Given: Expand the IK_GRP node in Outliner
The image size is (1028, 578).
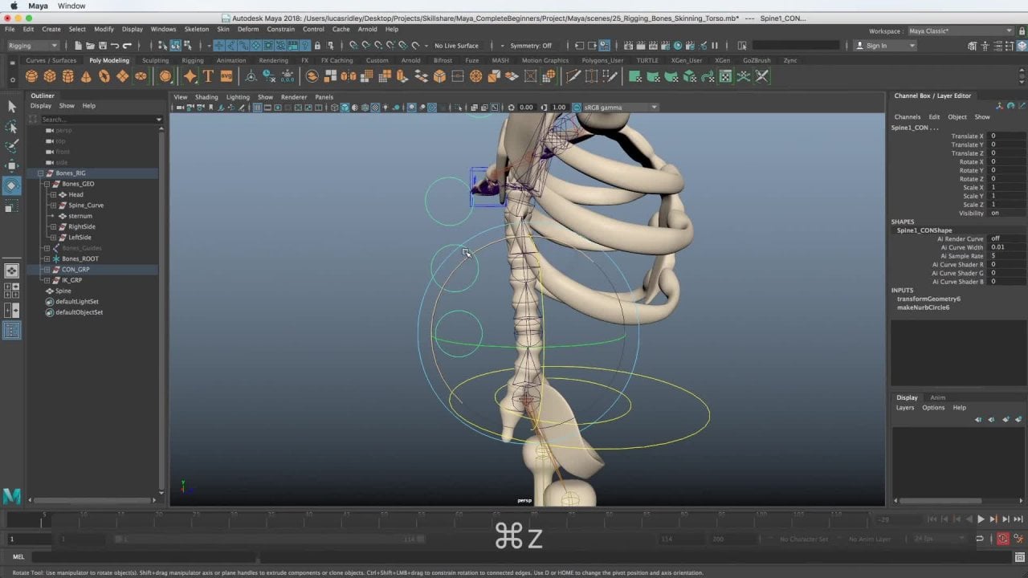Looking at the screenshot, I should [x=47, y=280].
